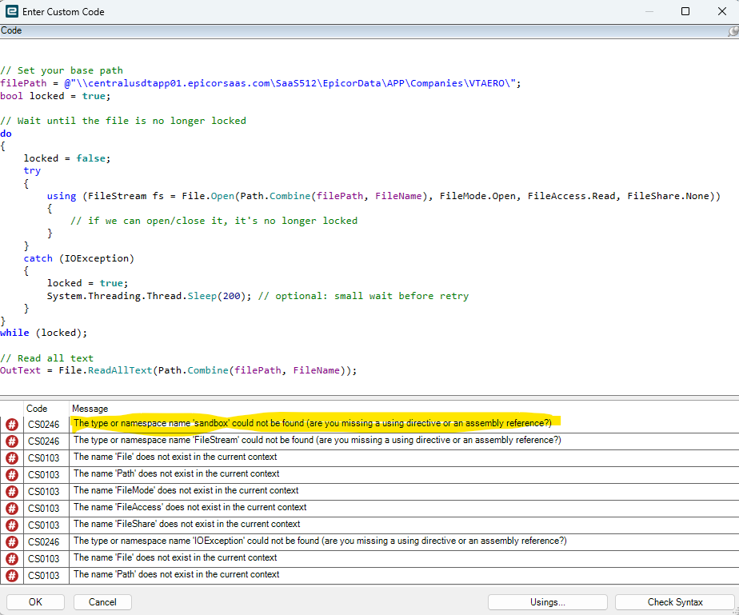Click the error icon on the 'FileMode' row
Image resolution: width=739 pixels, height=615 pixels.
[x=12, y=491]
